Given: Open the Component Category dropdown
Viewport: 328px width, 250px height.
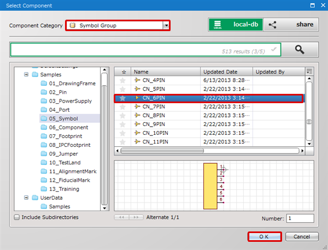Looking at the screenshot, I should pyautogui.click(x=166, y=25).
